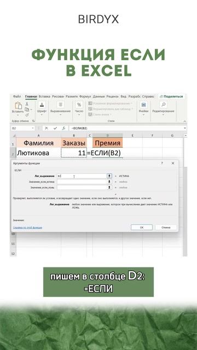Collapse the ribbon with the chevron
This screenshot has height=350, width=197.
click(x=185, y=121)
